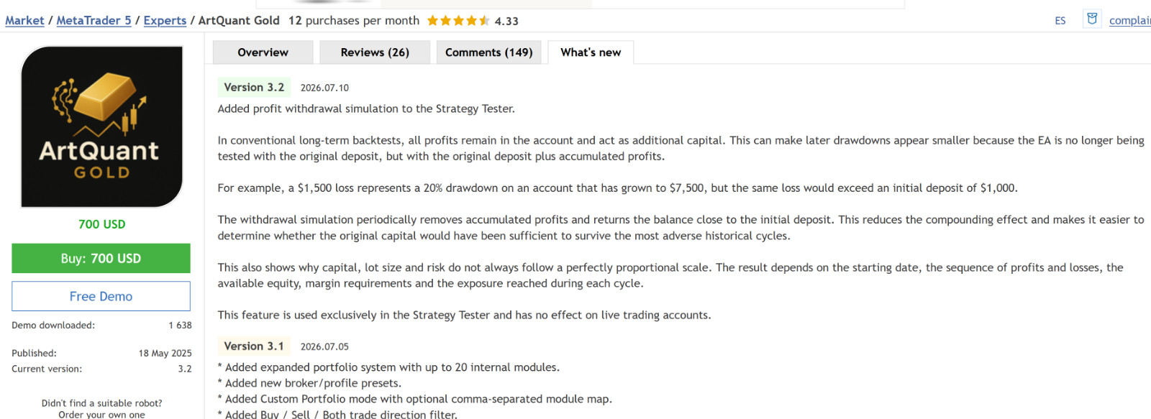Switch to the Comments (149) tab
1151x419 pixels.
488,52
